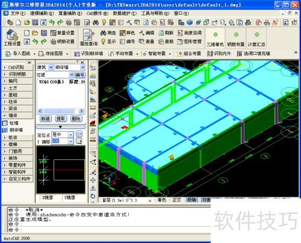The width and height of the screenshot is (301, 243).
Task: Click the 编号 numbering tool in ribbon
Action: pyautogui.click(x=127, y=42)
